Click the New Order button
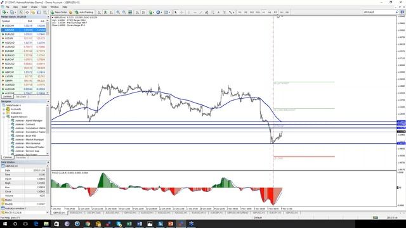 59,12
